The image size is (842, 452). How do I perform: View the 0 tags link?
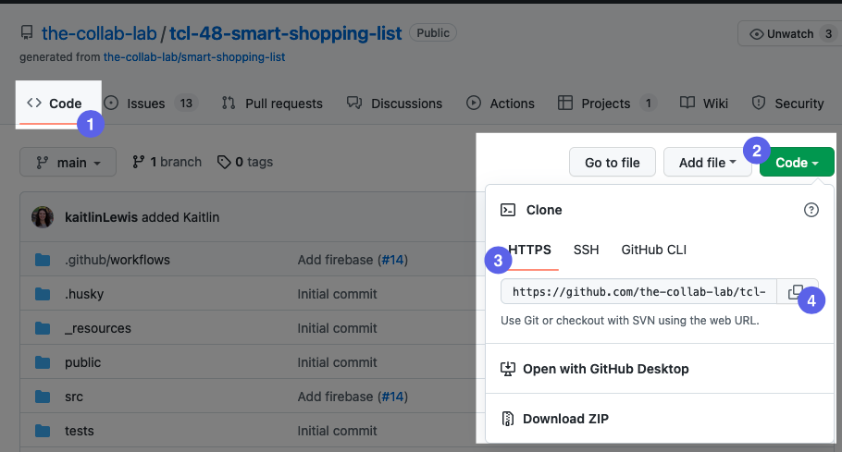click(245, 162)
